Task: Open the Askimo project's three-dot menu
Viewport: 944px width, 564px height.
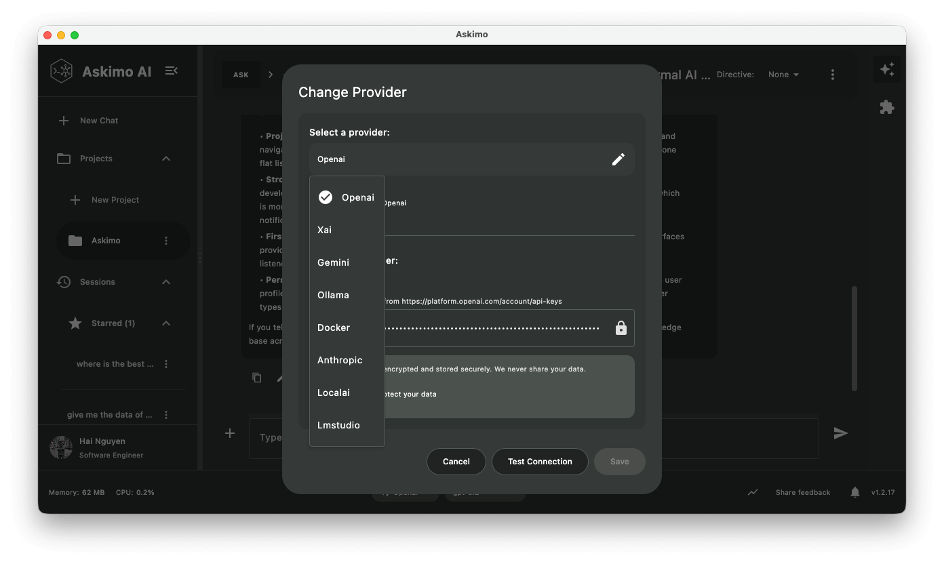Action: [x=166, y=241]
